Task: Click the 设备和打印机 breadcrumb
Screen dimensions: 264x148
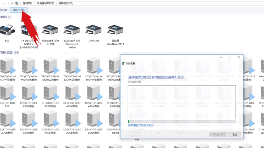Action: point(66,3)
